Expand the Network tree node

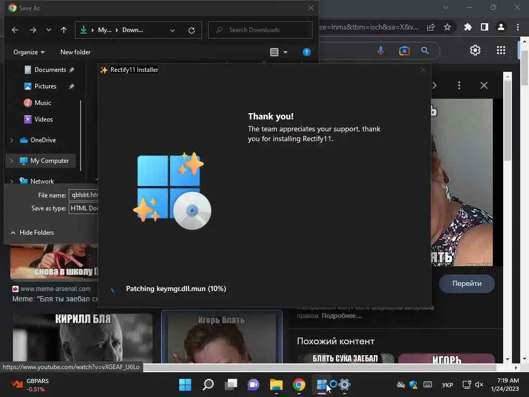point(12,181)
